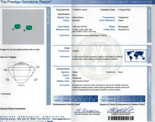
Task: Click the 'Origin' section heading
Action: (x=67, y=48)
